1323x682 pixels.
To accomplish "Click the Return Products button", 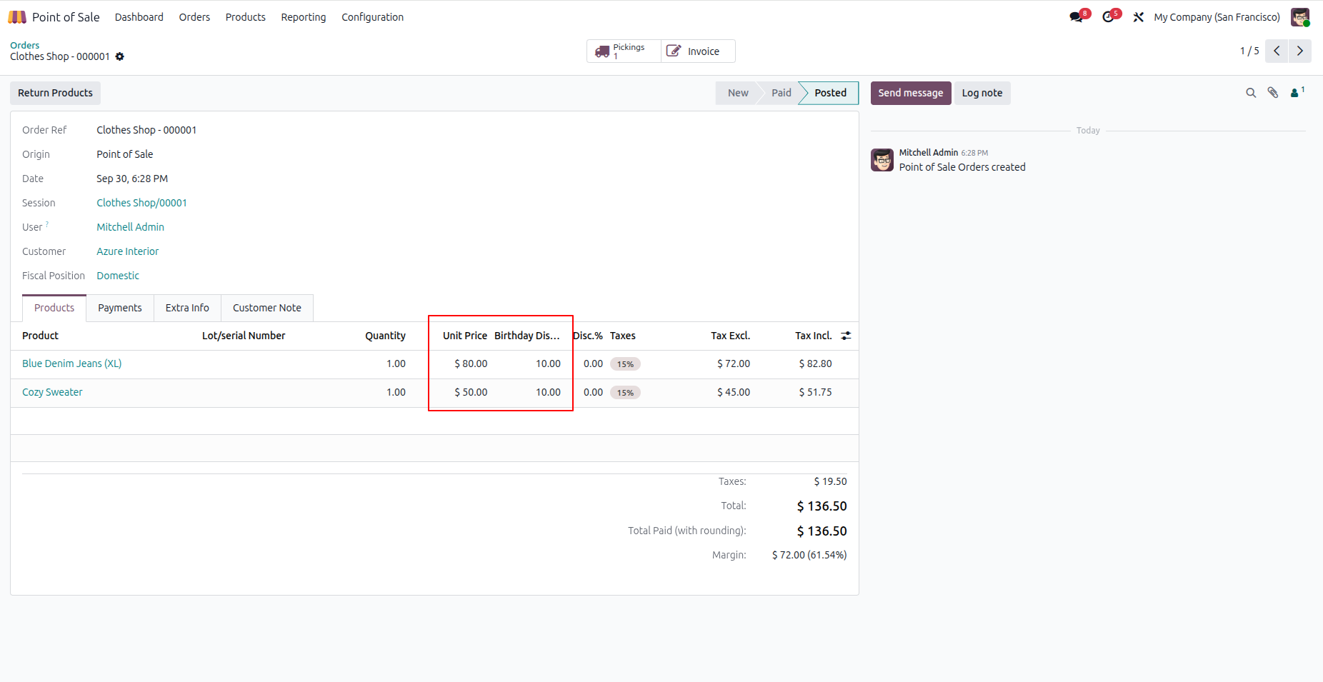I will [x=55, y=93].
